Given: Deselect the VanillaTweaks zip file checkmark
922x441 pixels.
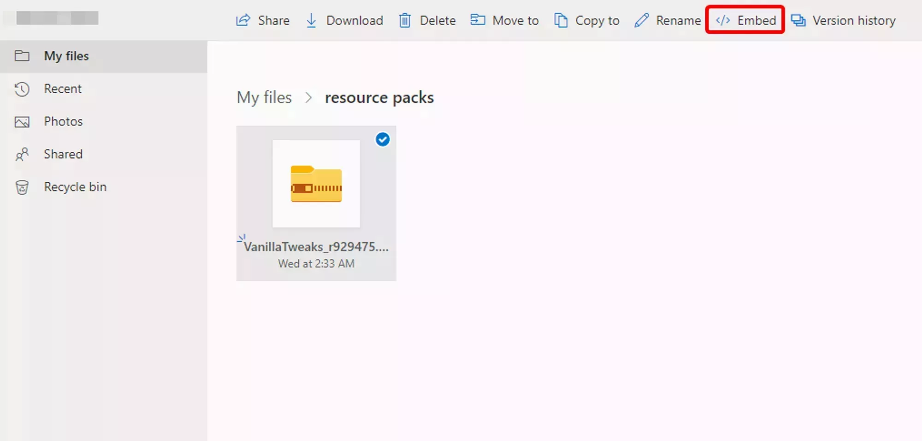Looking at the screenshot, I should tap(382, 139).
